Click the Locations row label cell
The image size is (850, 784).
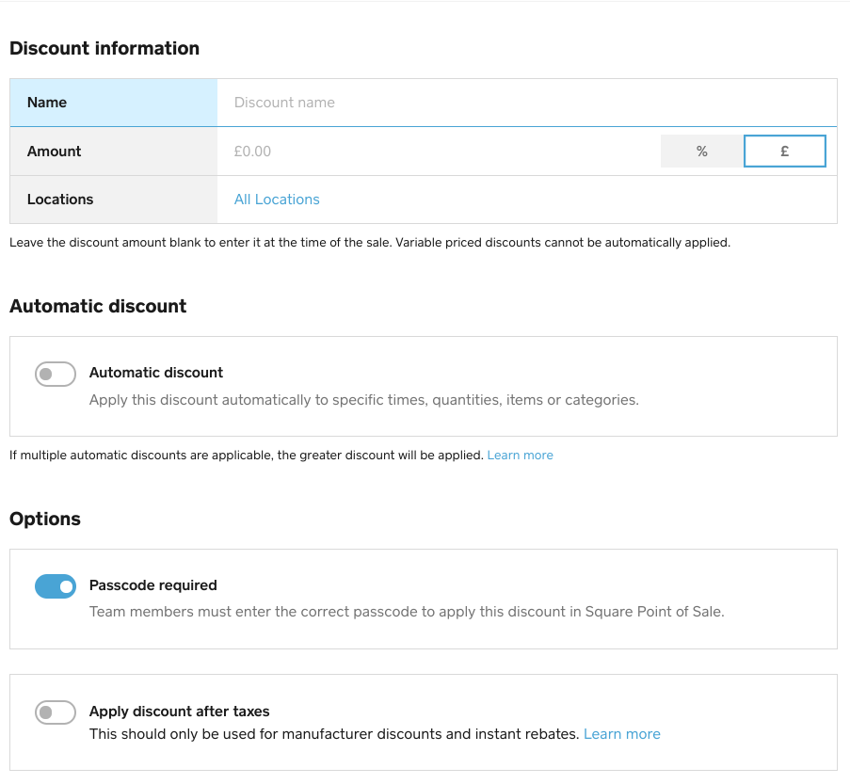click(113, 200)
